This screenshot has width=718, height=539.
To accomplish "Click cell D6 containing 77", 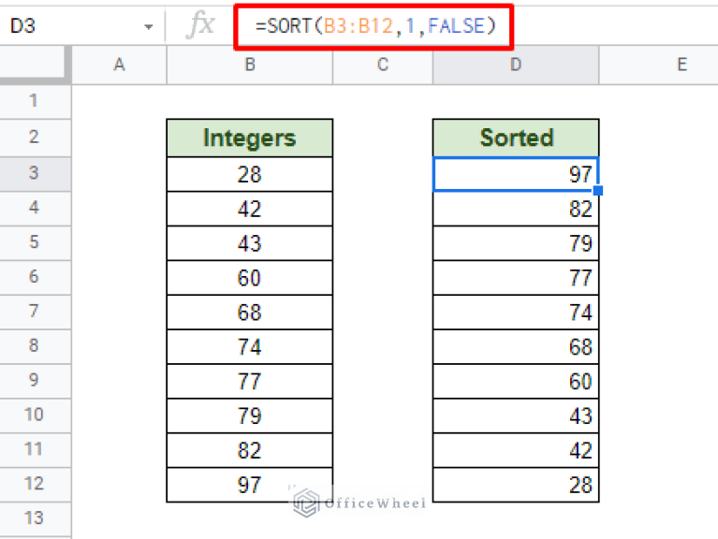I will coord(516,278).
